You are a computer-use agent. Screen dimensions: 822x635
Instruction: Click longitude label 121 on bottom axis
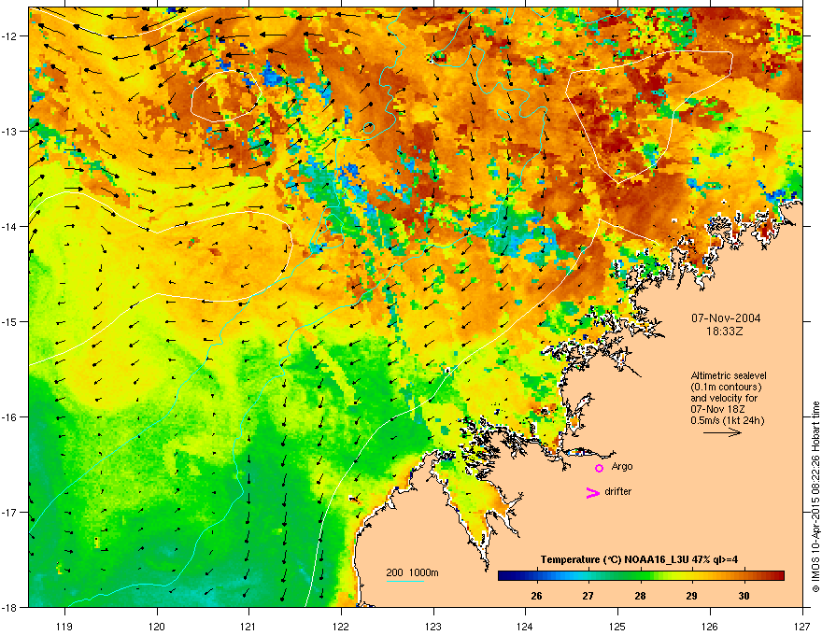point(248,626)
